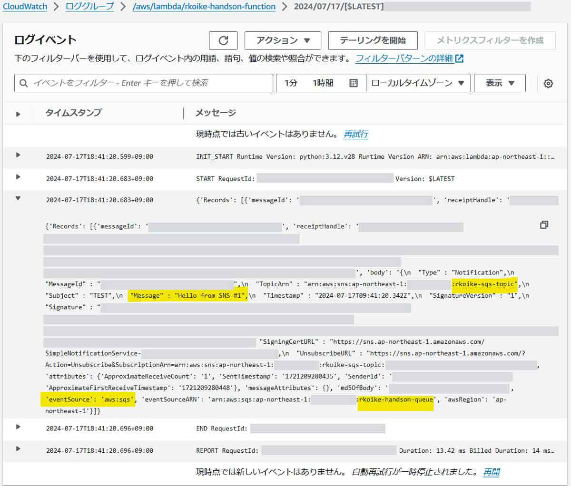Click the 再開 resume link

coord(492,472)
